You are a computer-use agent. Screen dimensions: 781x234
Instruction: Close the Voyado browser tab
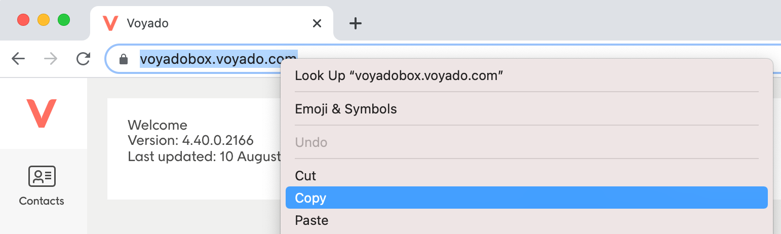pos(317,23)
